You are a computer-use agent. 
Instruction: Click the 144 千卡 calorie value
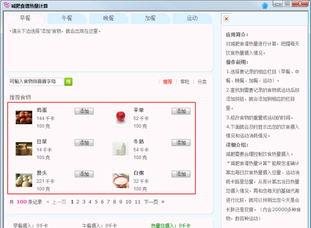pos(46,118)
